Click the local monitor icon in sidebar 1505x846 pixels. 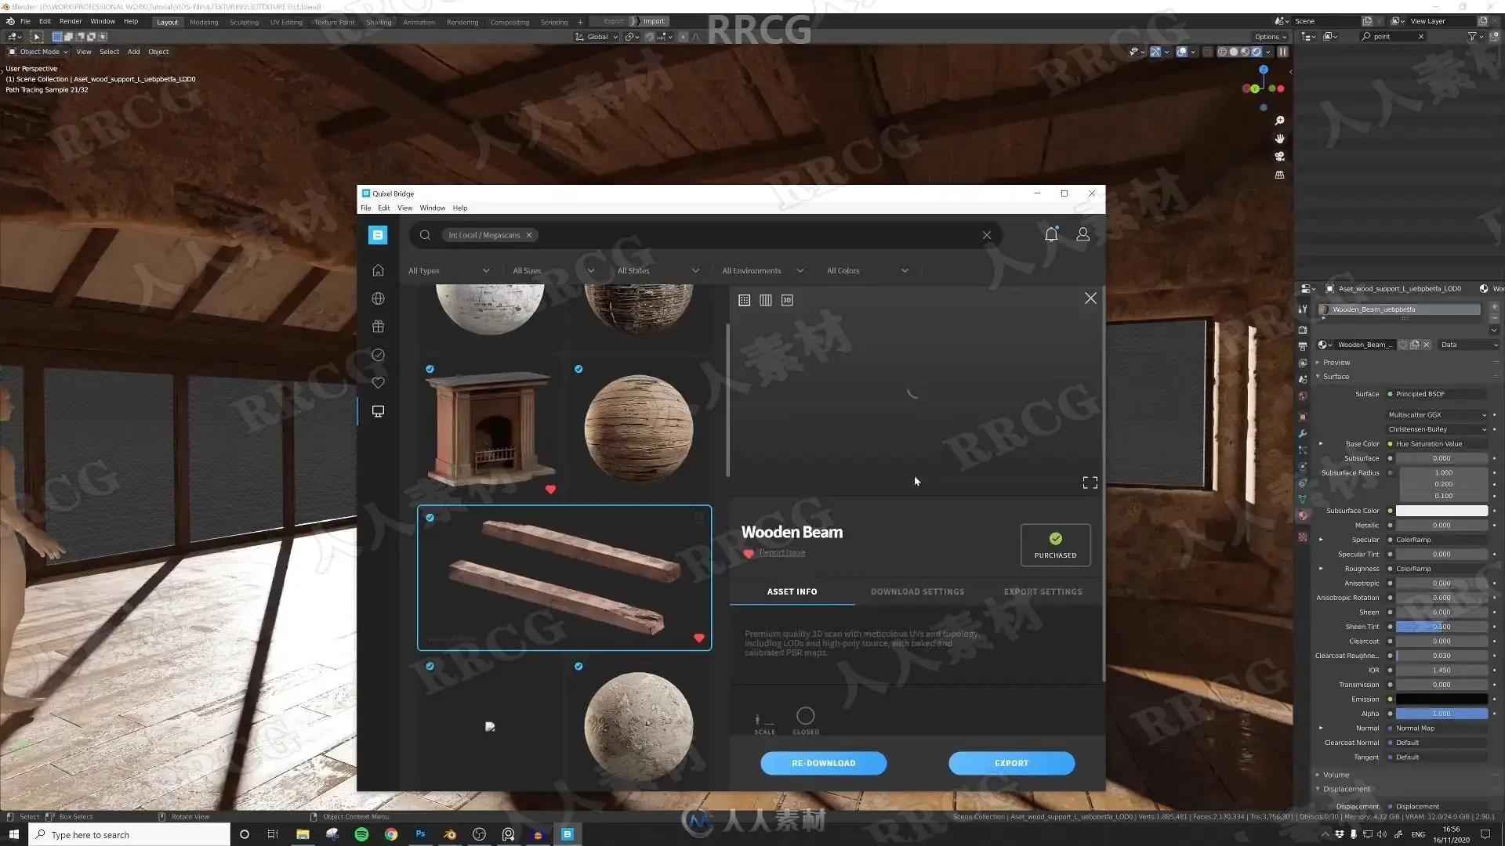(x=378, y=411)
